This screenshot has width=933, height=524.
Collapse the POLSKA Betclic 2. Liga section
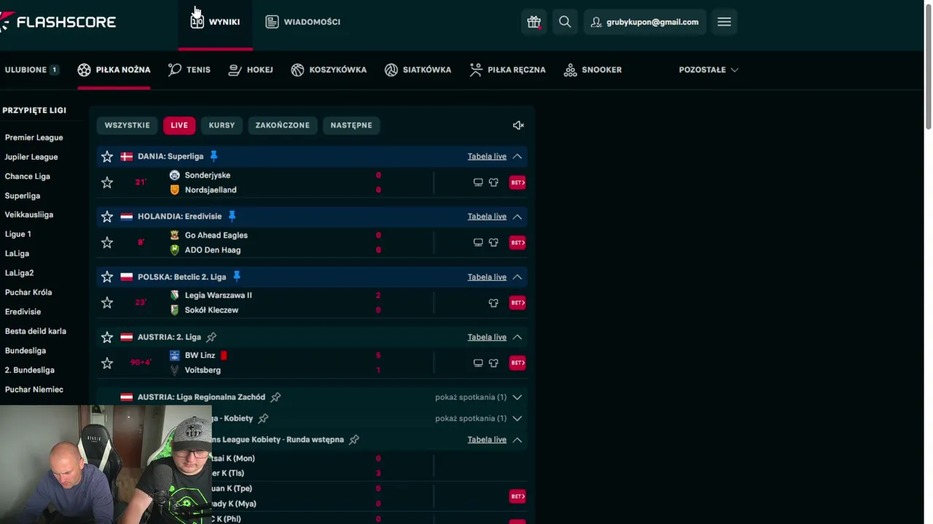click(x=517, y=277)
